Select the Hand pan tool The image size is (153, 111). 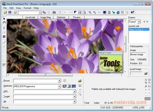(x=4, y=23)
